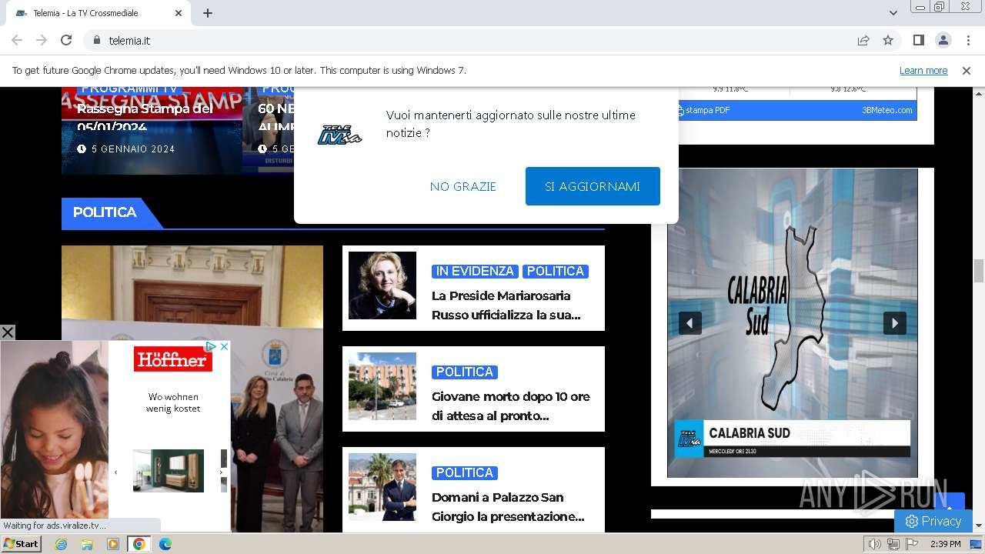Click the padlock site info icon
Viewport: 985px width, 554px height.
point(96,40)
